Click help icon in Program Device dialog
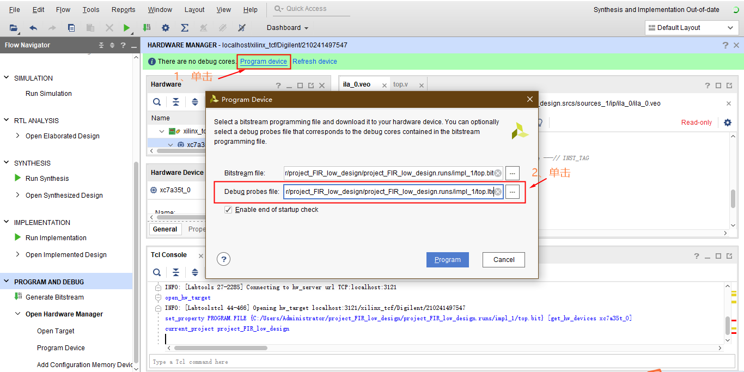 [x=223, y=259]
